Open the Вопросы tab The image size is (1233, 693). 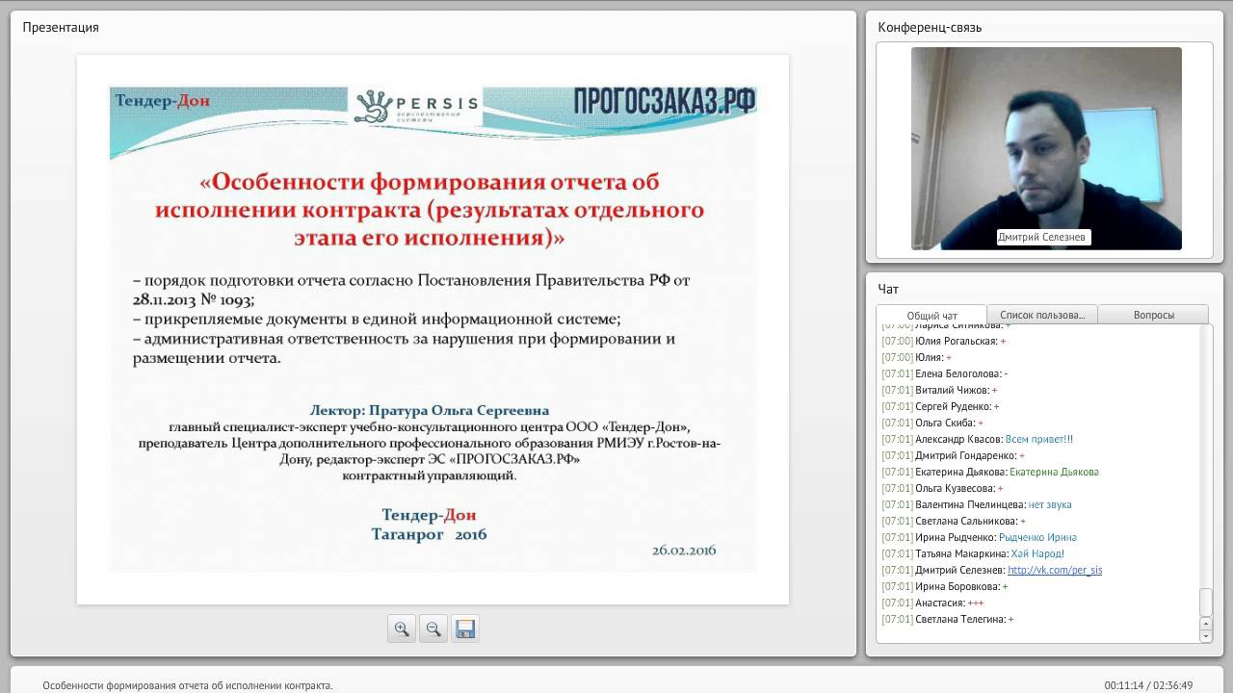(x=1153, y=315)
